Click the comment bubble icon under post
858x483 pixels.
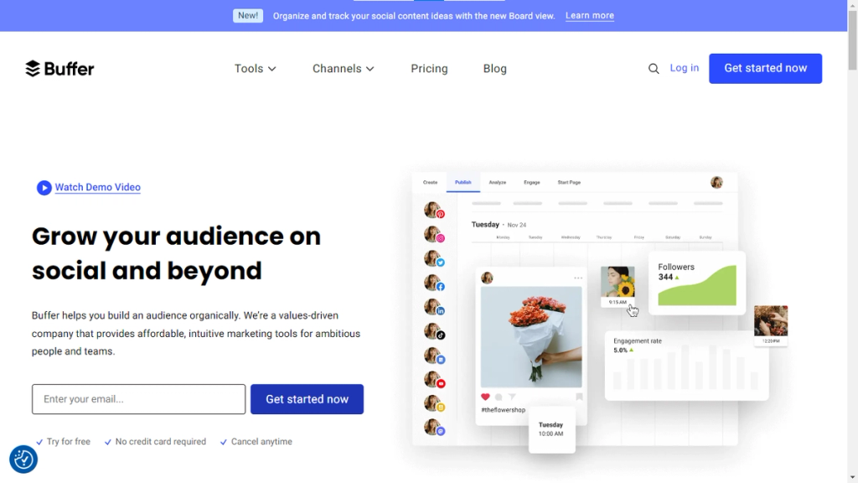[499, 397]
